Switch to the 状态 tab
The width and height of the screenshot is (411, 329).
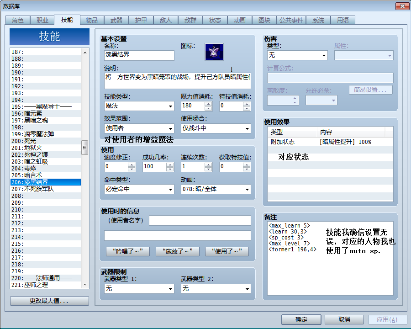tap(215, 20)
